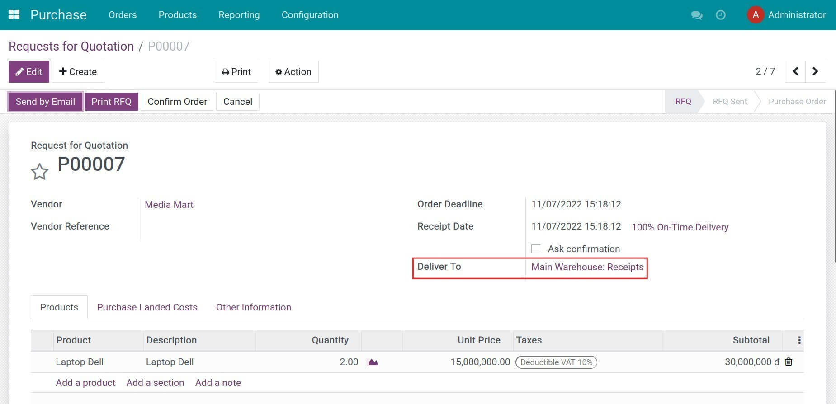Click the 2 / 7 pager counter
Viewport: 836px width, 404px height.
[x=765, y=71]
